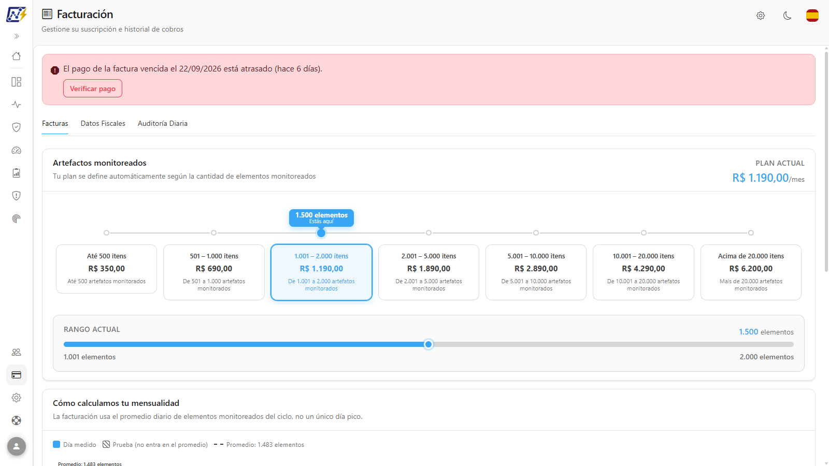
Task: Open the report chart icon in the sidebar
Action: pos(17,173)
